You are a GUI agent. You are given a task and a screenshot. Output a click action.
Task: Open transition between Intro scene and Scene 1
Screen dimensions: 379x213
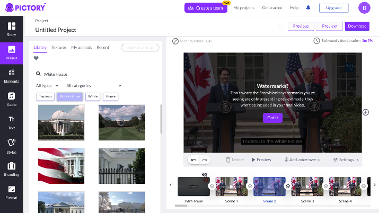pyautogui.click(x=212, y=186)
